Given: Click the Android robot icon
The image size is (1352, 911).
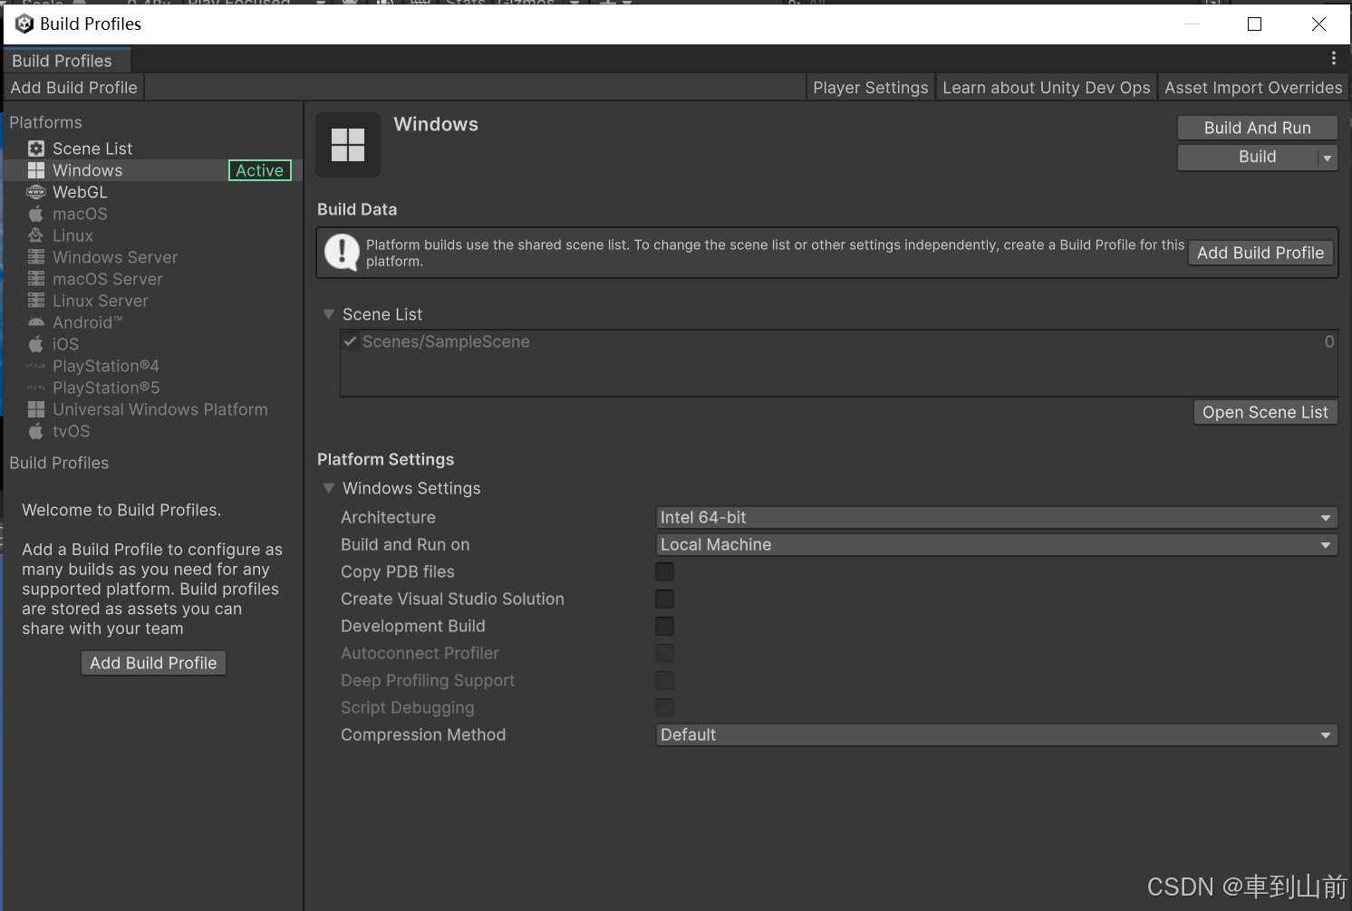Looking at the screenshot, I should pos(36,322).
